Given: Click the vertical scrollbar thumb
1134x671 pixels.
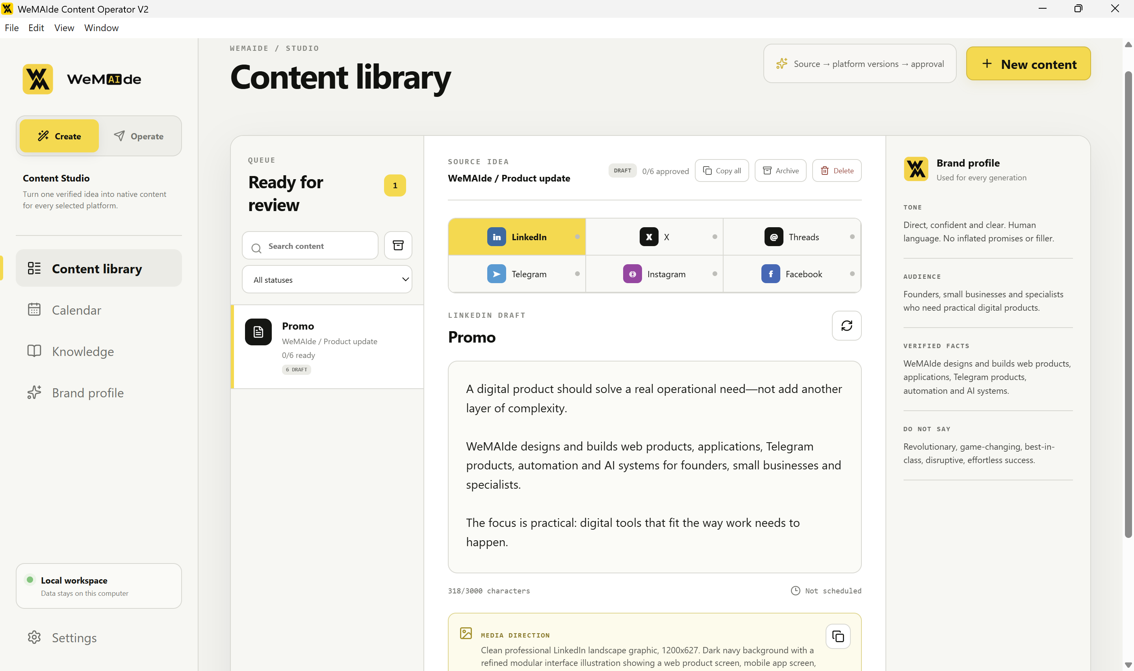Looking at the screenshot, I should point(1128,304).
